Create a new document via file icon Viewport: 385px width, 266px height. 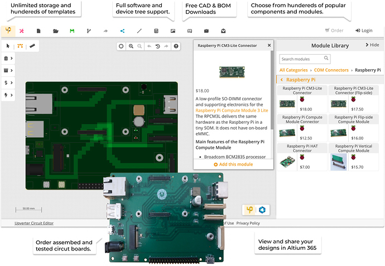38,31
